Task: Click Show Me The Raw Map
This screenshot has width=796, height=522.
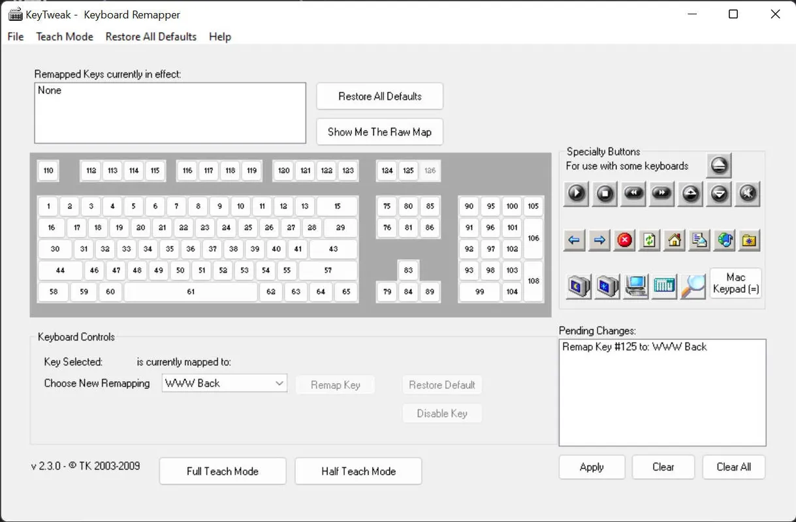Action: point(380,132)
